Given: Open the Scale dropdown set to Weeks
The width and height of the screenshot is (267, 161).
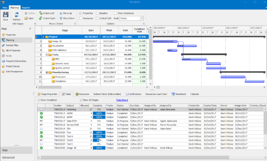Looking at the screenshot, I should click(142, 18).
